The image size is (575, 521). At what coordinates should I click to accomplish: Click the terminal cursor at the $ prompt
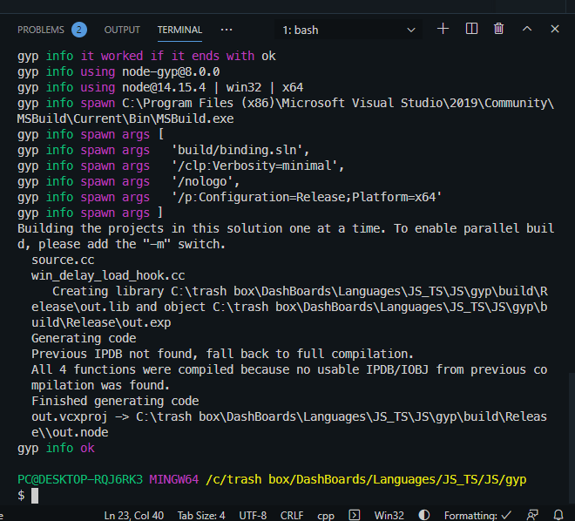(x=35, y=496)
